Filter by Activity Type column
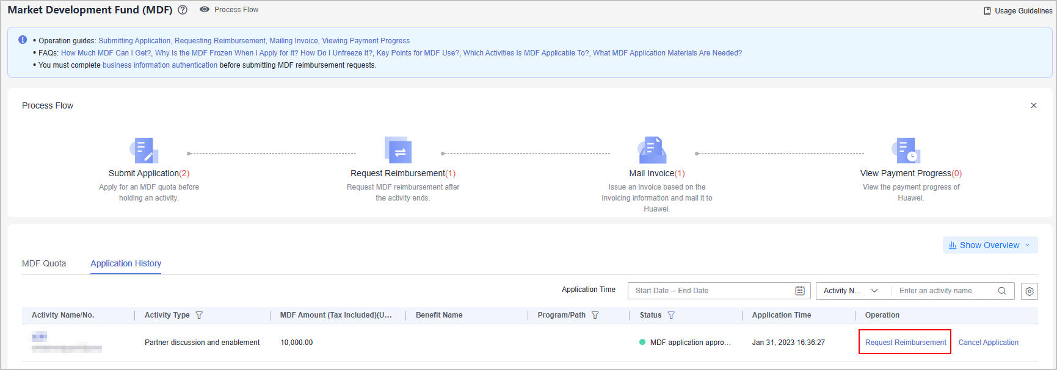Viewport: 1057px width, 370px height. coord(199,315)
